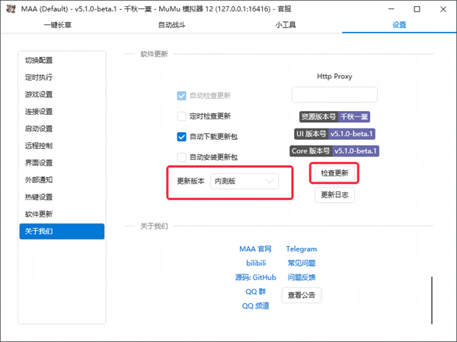Open 游戏设置 in the sidebar

[39, 94]
